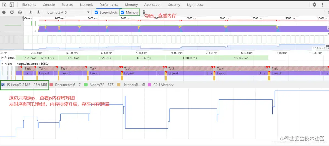The width and height of the screenshot is (329, 146).
Task: Collect garbage with the trash icon
Action: pyautogui.click(x=144, y=12)
